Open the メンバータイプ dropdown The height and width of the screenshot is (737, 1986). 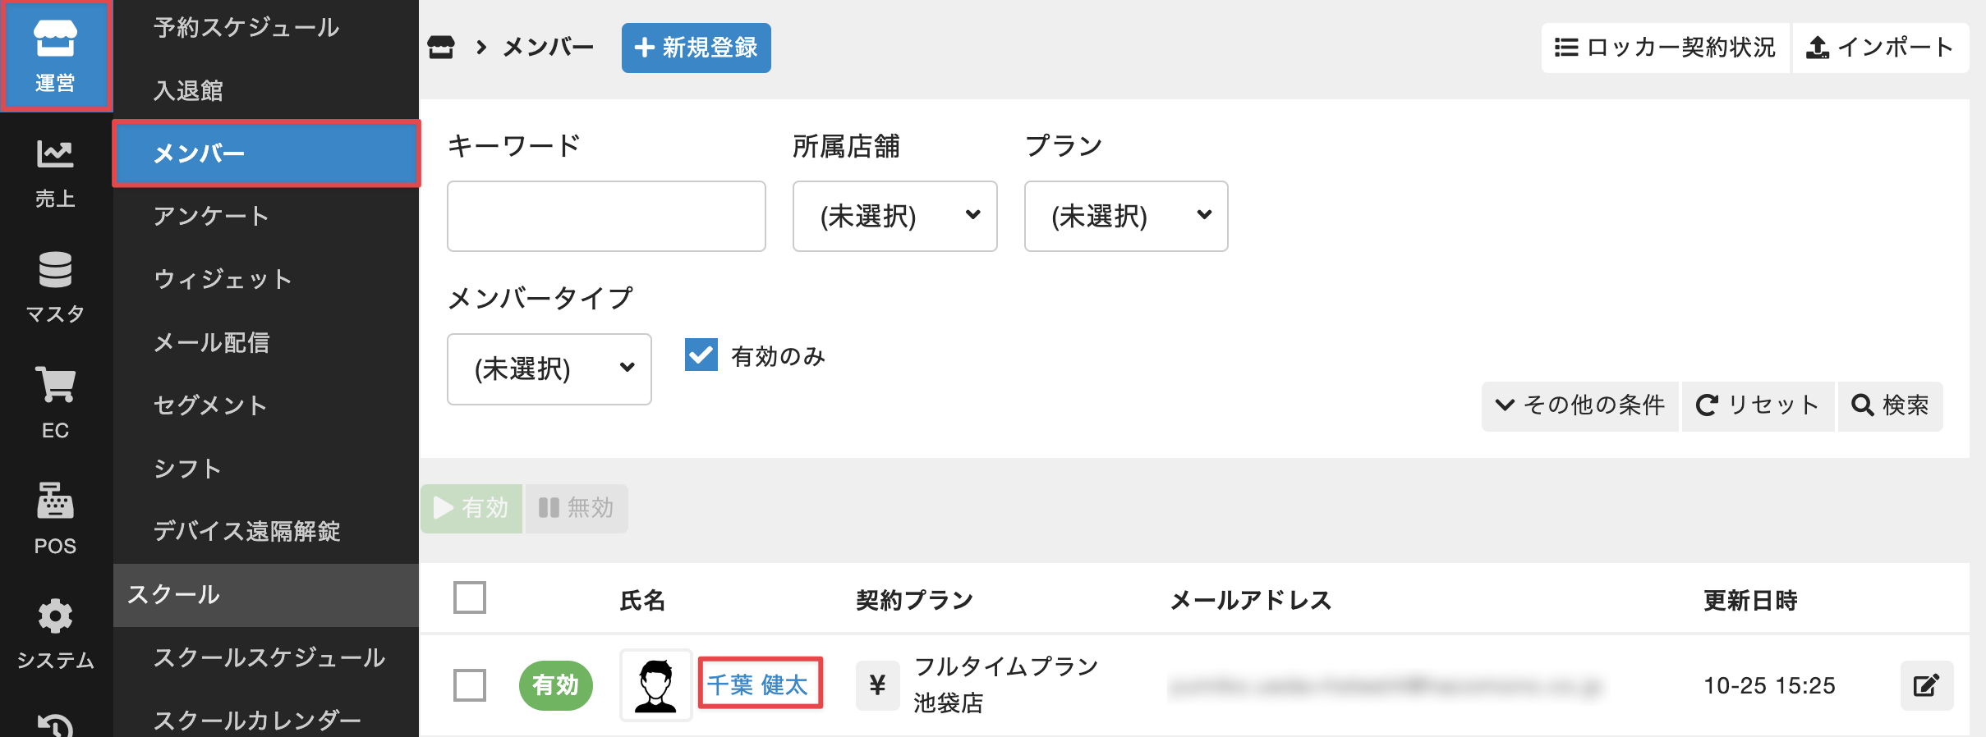click(x=549, y=368)
